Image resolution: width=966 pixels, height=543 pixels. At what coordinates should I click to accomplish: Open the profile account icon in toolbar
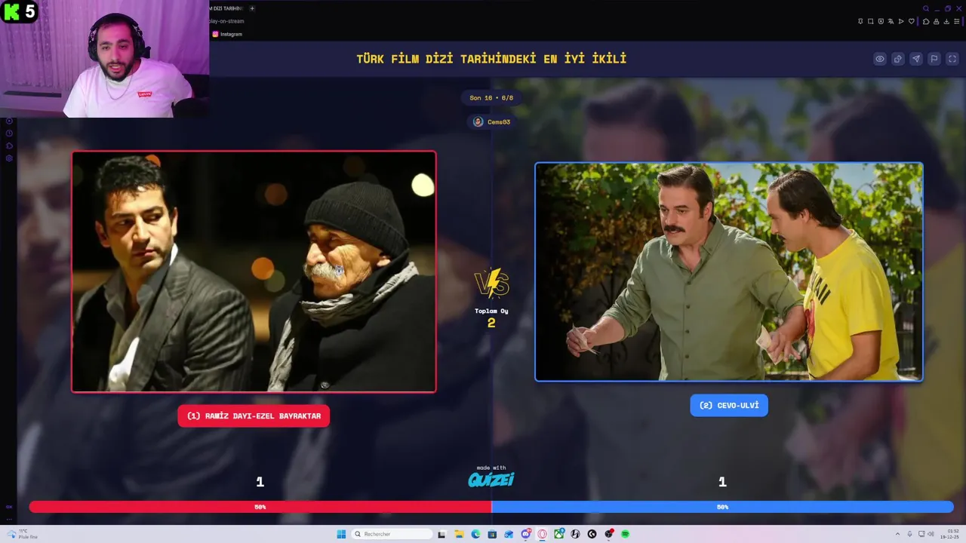click(937, 21)
